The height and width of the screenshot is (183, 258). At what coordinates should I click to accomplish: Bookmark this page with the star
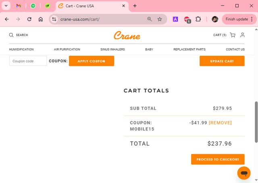[x=160, y=19]
